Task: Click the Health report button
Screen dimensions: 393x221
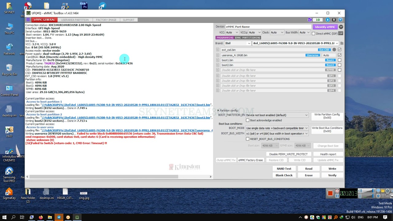Action: pyautogui.click(x=328, y=154)
